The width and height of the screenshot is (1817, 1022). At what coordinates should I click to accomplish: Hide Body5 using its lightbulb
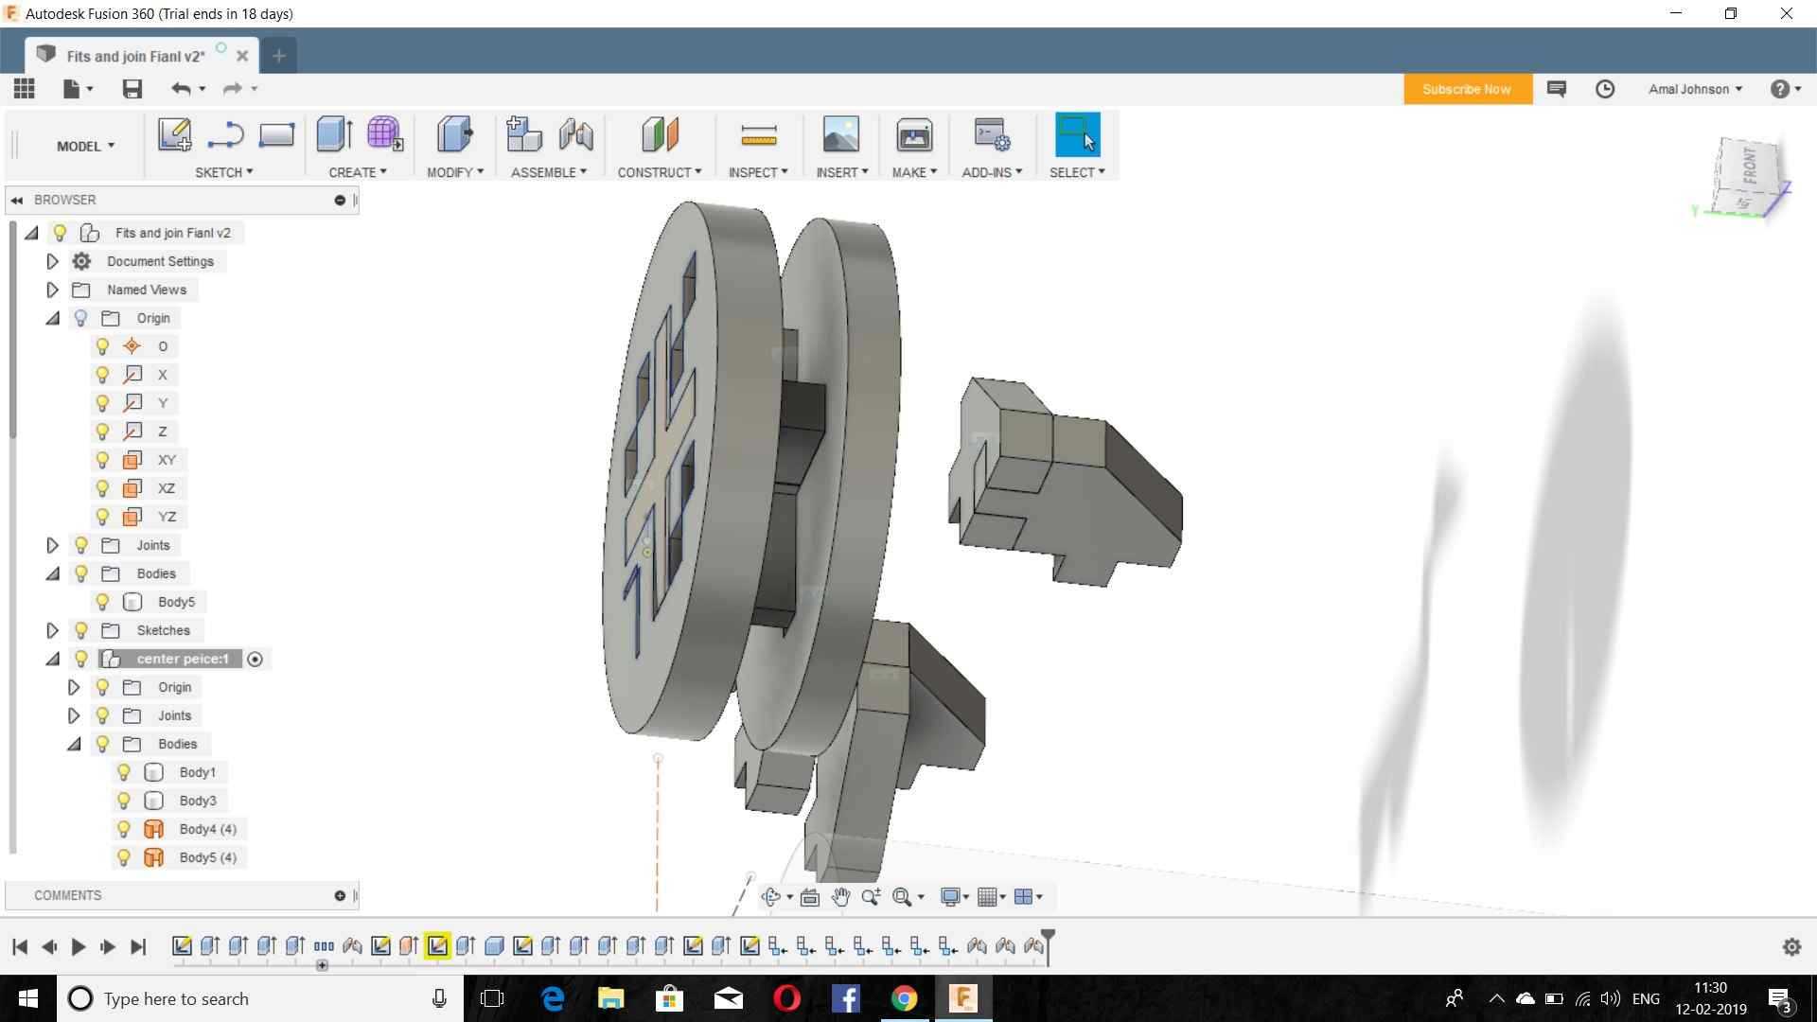point(102,602)
